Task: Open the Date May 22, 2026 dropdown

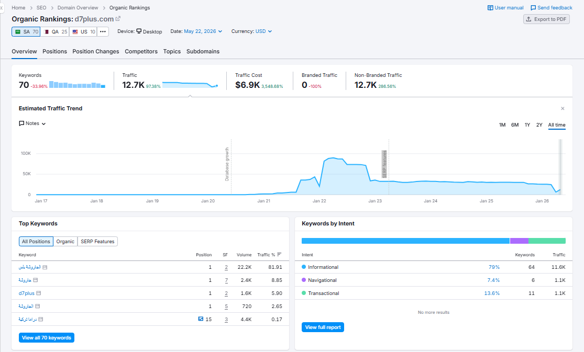Action: tap(203, 31)
